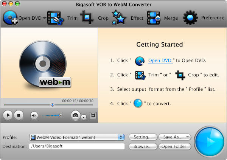Click the Open DVD label in toolbar

[30, 18]
